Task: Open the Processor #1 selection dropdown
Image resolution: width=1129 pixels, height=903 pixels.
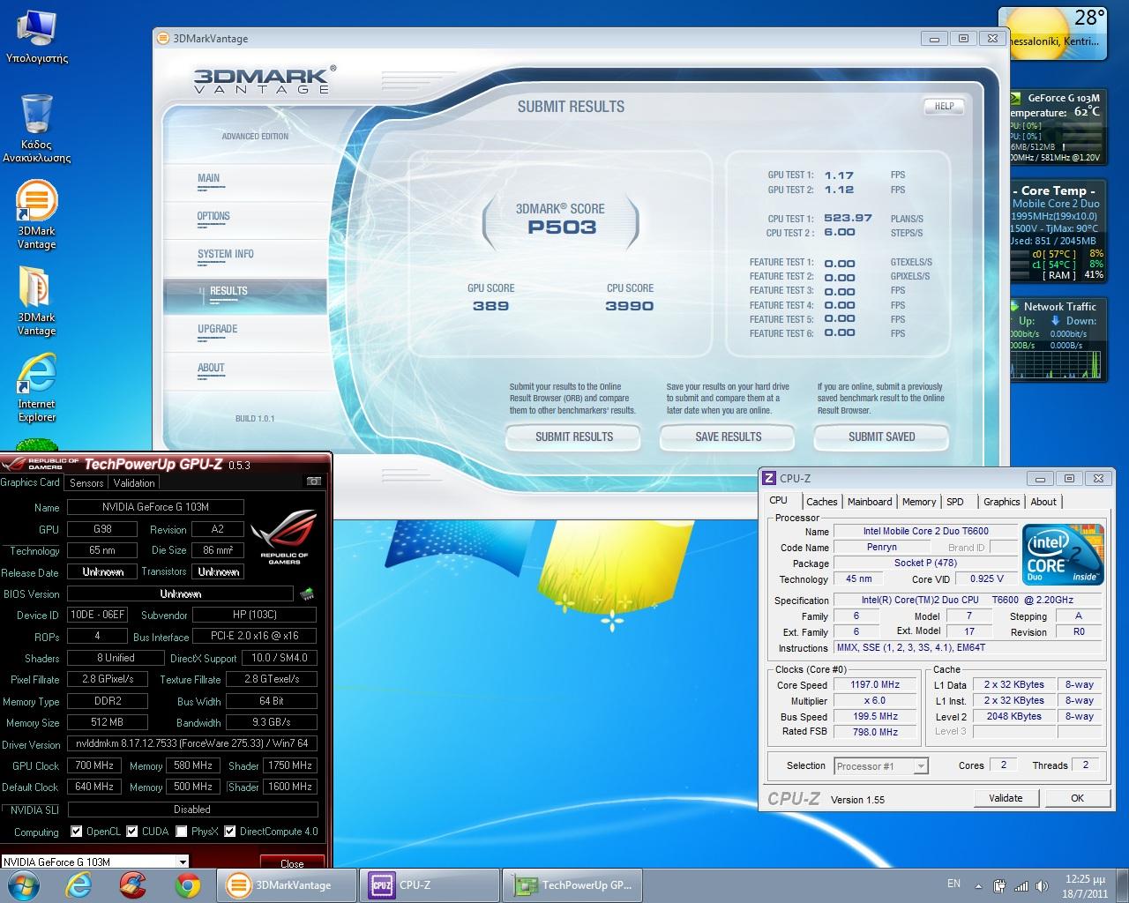Action: (921, 766)
